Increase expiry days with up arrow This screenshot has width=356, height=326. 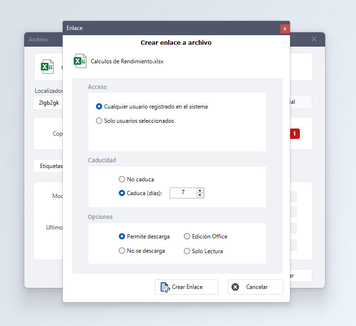200,191
